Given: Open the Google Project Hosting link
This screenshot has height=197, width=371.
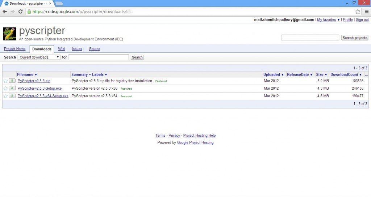Looking at the screenshot, I should point(195,142).
